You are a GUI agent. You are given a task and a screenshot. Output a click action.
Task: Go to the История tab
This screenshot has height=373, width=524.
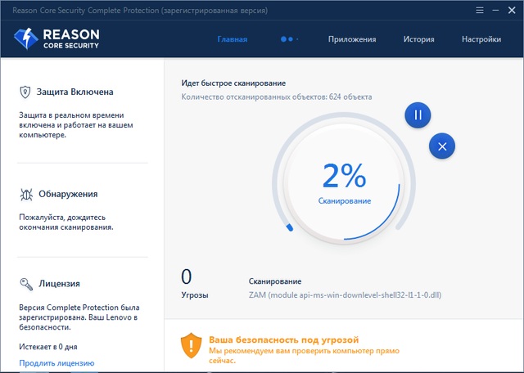418,39
